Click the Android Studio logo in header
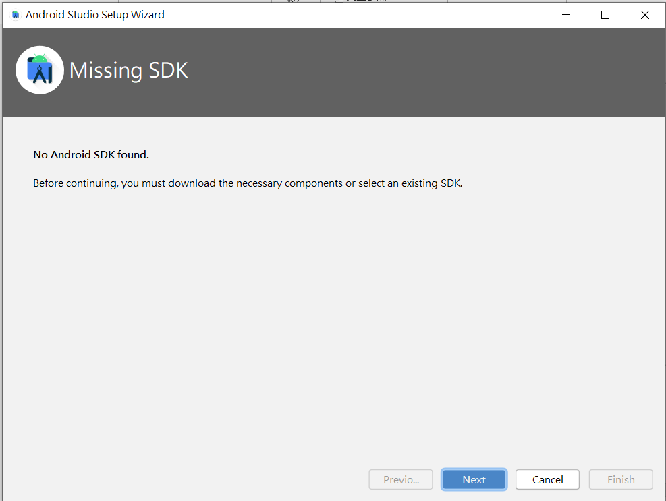Screen dimensions: 666x501 click(40, 70)
